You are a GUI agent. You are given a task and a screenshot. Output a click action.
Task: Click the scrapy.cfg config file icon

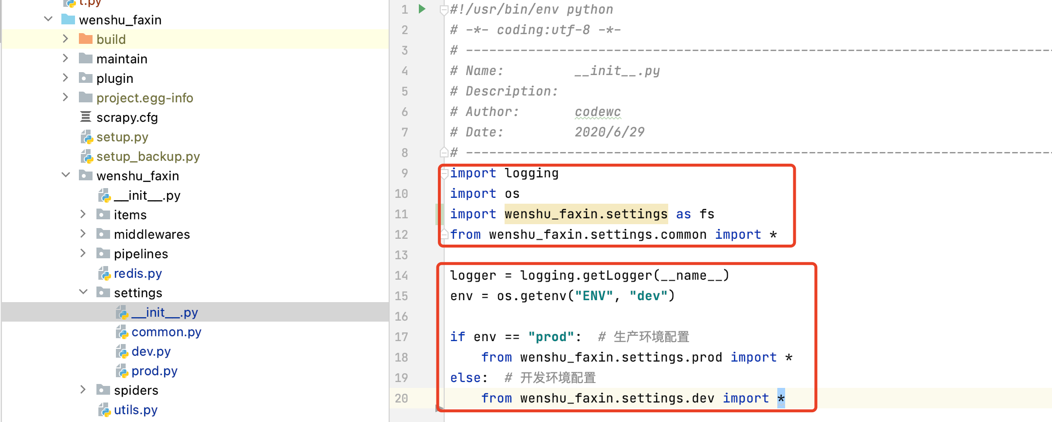click(86, 116)
